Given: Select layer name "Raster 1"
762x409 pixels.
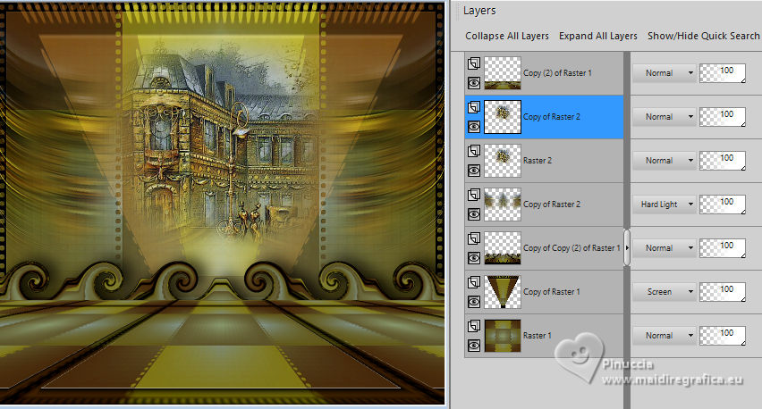Looking at the screenshot, I should [537, 335].
